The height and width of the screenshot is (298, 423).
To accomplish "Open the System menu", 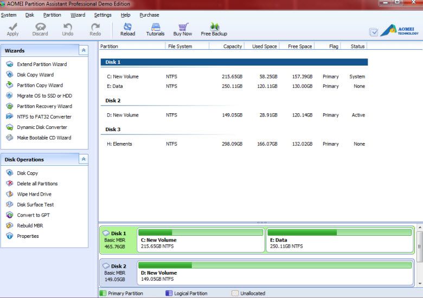I will click(x=9, y=15).
